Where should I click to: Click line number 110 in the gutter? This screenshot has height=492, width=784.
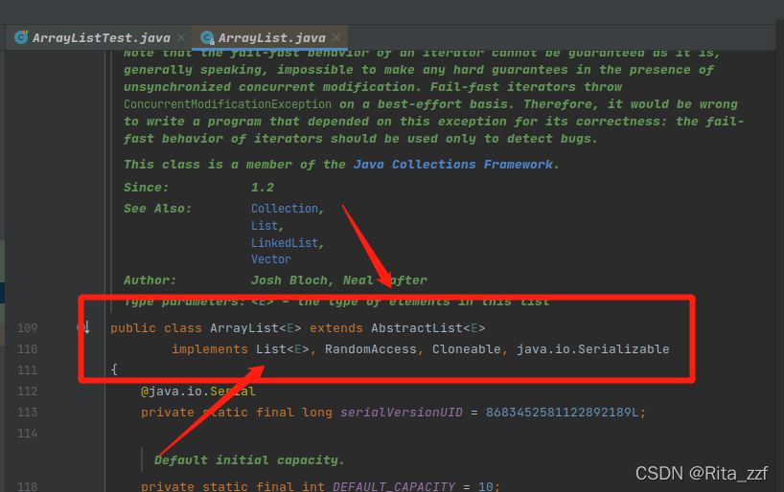pos(28,349)
